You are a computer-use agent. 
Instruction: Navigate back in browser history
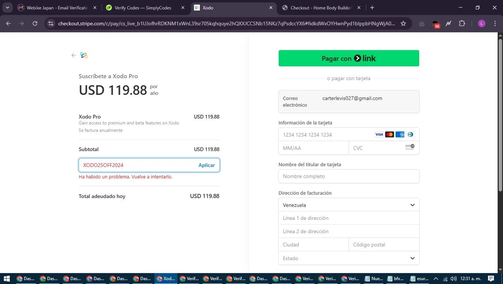[x=8, y=23]
